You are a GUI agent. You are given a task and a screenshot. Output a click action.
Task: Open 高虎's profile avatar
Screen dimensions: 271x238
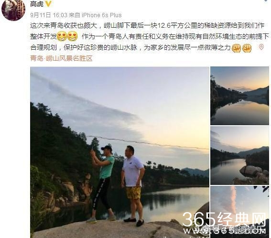click(13, 10)
